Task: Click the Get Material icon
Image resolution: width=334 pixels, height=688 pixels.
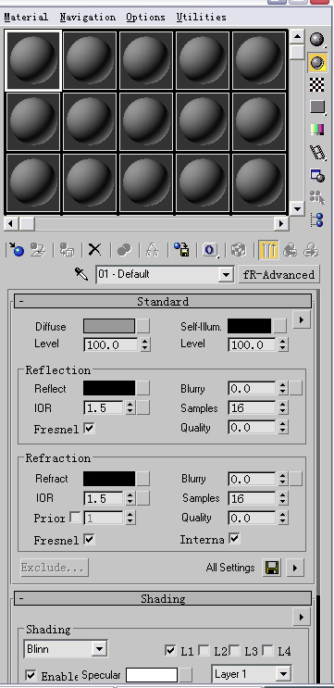Action: coord(16,250)
